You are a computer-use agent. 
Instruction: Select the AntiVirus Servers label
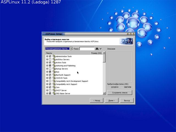62,59
